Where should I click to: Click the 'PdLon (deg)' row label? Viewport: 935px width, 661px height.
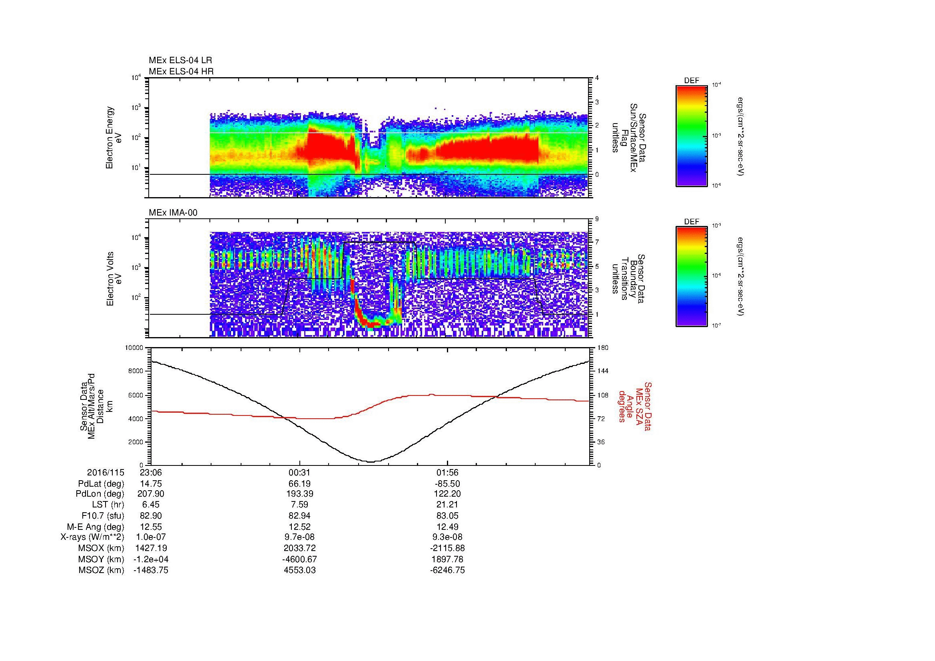[100, 494]
